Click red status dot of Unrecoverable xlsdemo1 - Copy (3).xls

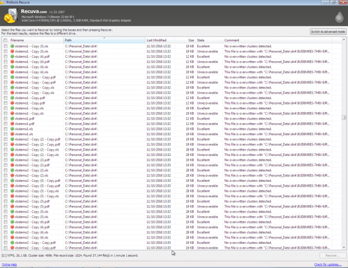[x=12, y=51]
